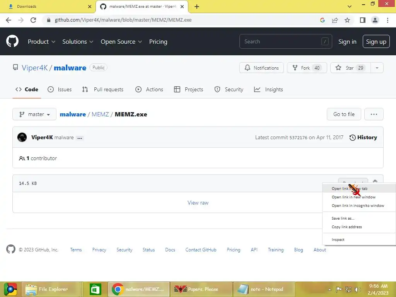396x297 pixels.
Task: Switch to note - Notepad in taskbar
Action: [264, 289]
